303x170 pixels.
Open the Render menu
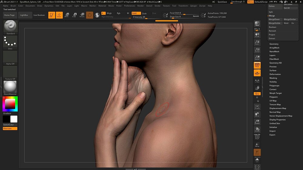coord(141,6)
